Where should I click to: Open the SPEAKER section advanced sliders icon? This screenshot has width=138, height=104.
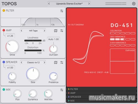(62, 63)
